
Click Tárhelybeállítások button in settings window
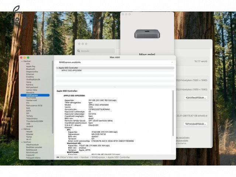point(195,124)
